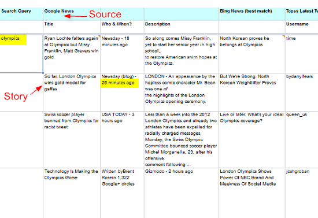Click the 'Newsday - 18 minutes ago' cell
The width and height of the screenshot is (318, 218).
pyautogui.click(x=123, y=54)
